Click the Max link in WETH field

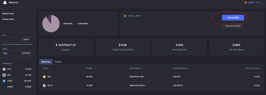5,53
